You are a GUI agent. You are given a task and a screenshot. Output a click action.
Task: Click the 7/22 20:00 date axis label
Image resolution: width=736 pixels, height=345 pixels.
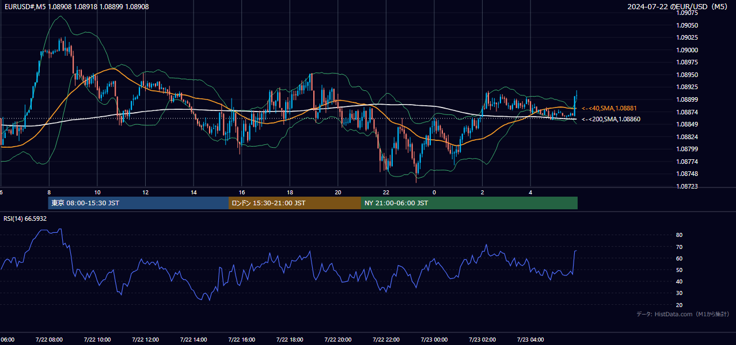338,339
